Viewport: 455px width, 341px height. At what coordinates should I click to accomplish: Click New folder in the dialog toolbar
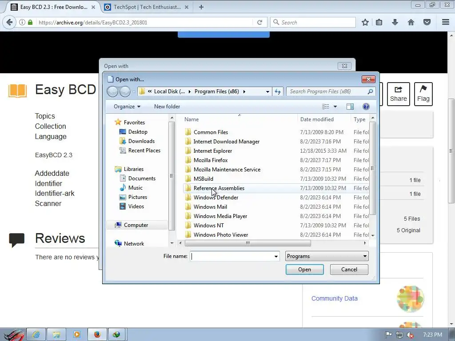tap(167, 107)
